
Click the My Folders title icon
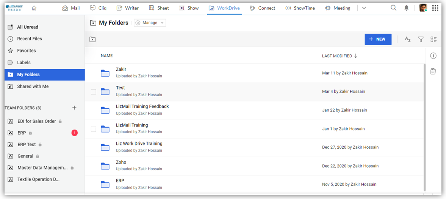tap(93, 23)
